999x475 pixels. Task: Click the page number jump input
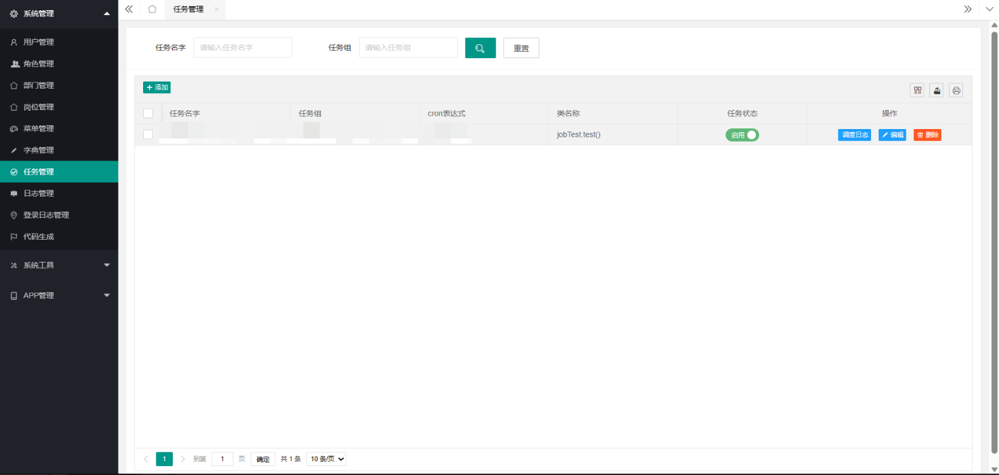(222, 459)
